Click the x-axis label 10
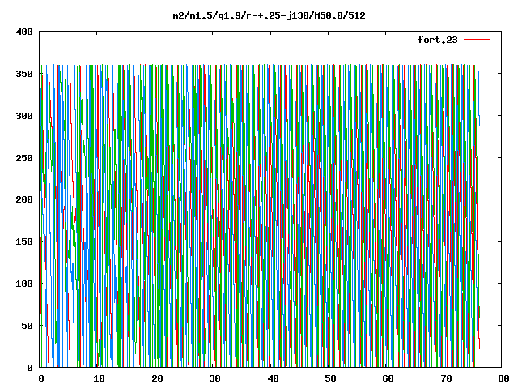 99,378
